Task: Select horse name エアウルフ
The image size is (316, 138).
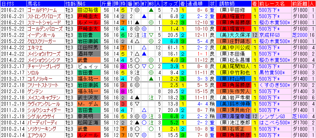Action: (x=37, y=135)
